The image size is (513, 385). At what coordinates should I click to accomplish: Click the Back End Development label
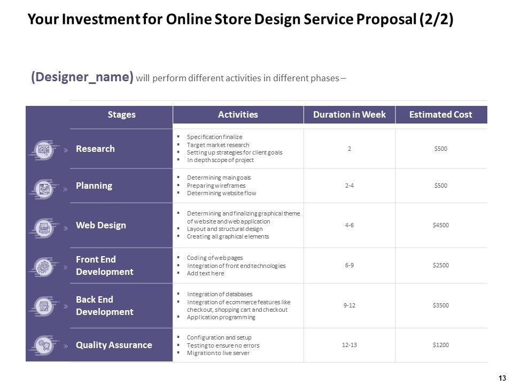pyautogui.click(x=104, y=305)
